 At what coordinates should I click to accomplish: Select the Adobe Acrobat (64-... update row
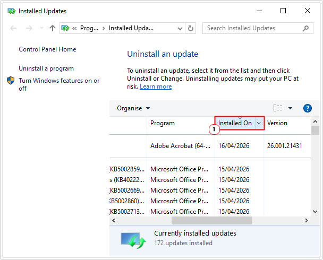[210, 146]
